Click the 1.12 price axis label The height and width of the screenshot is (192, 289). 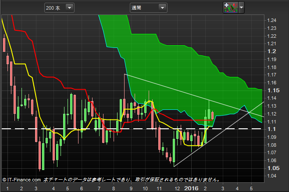pos(272,114)
